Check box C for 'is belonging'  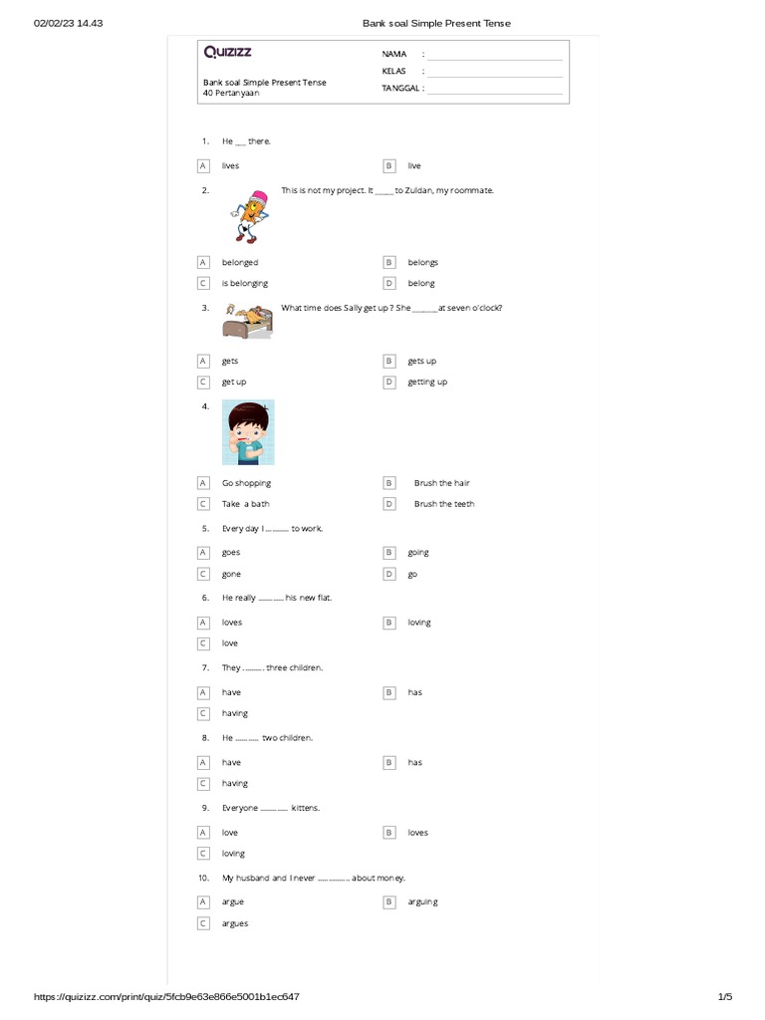pyautogui.click(x=203, y=283)
